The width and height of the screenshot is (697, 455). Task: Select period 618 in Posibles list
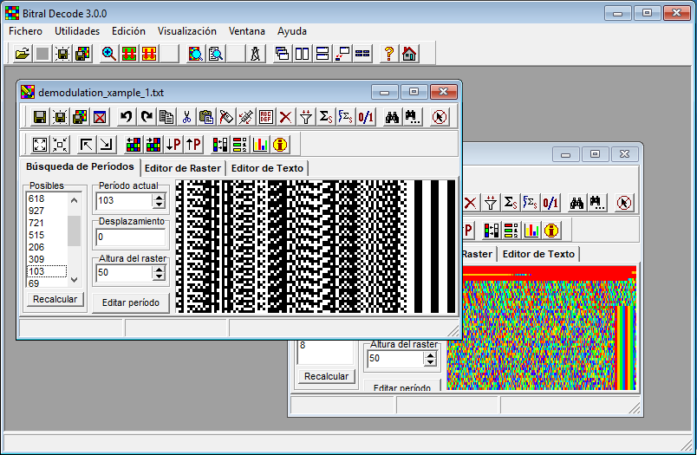[47, 198]
